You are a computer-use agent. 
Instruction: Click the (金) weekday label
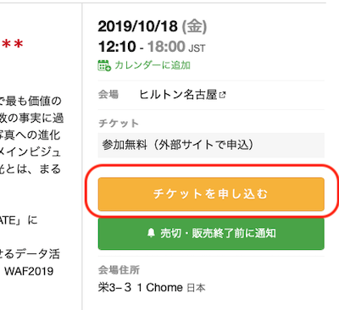(194, 26)
